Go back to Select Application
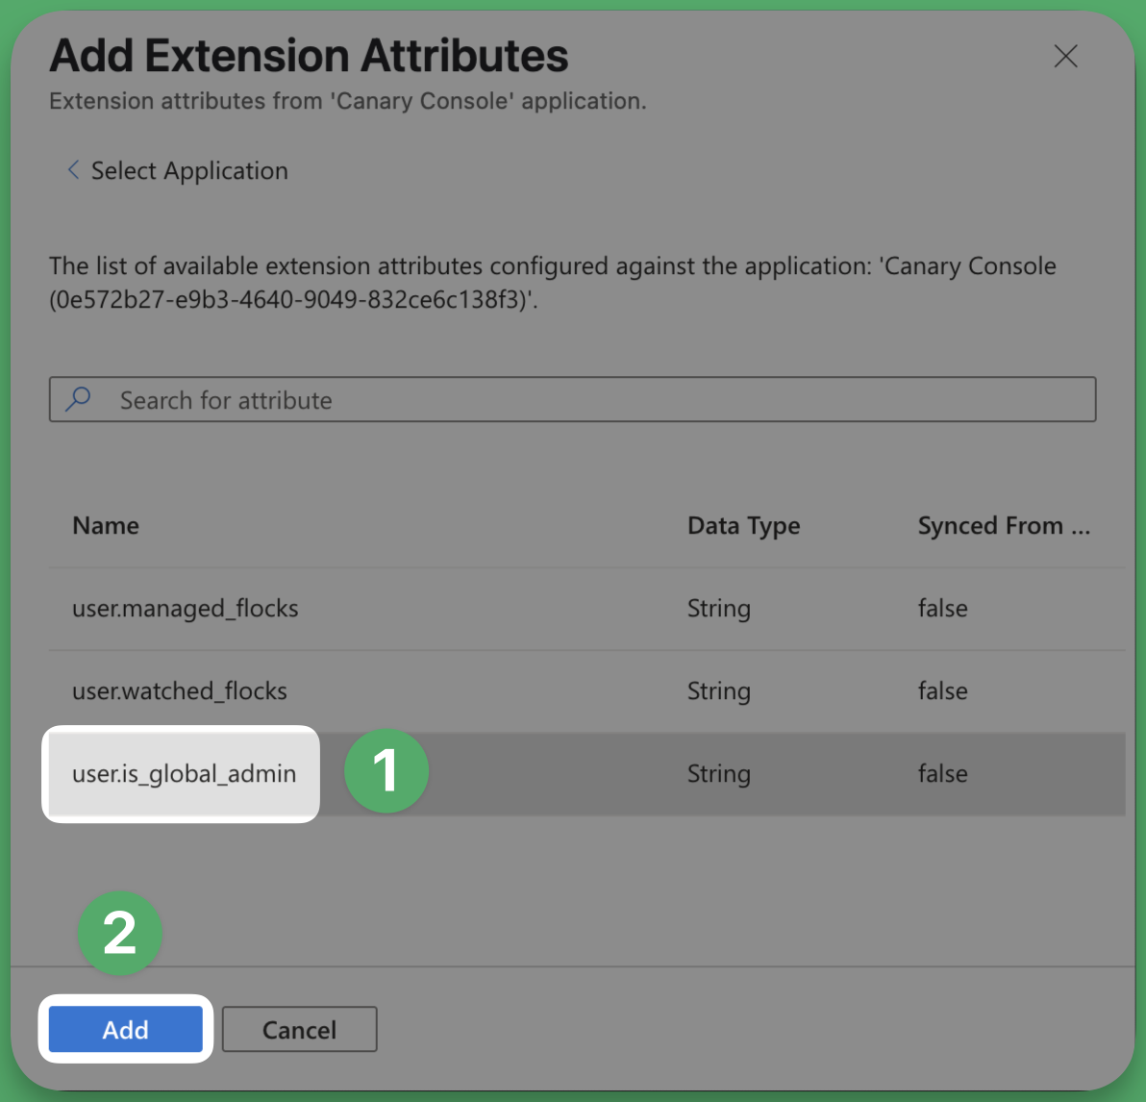Image resolution: width=1146 pixels, height=1102 pixels. [x=189, y=170]
